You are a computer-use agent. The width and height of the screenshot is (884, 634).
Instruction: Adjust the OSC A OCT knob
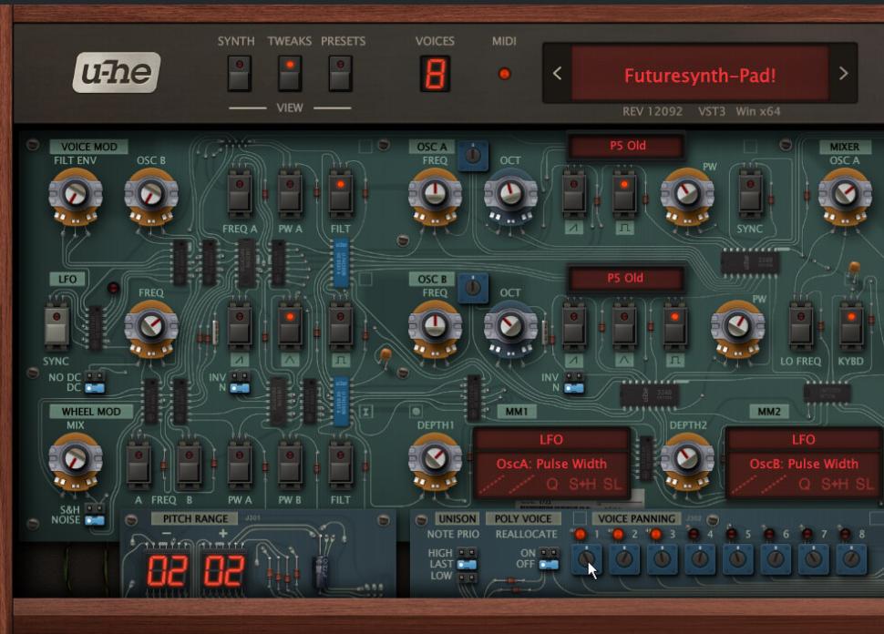(x=510, y=195)
